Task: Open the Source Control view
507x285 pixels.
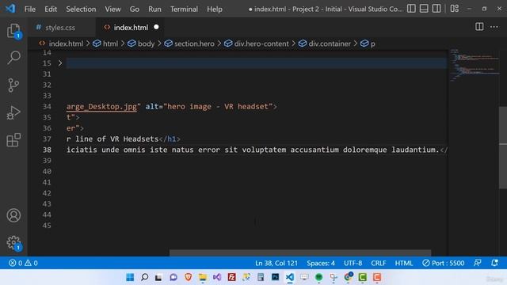Action: point(13,85)
